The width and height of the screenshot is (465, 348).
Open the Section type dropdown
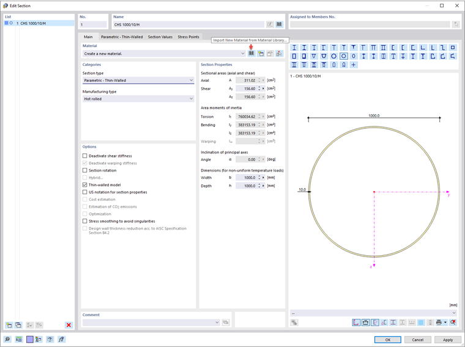coord(138,80)
